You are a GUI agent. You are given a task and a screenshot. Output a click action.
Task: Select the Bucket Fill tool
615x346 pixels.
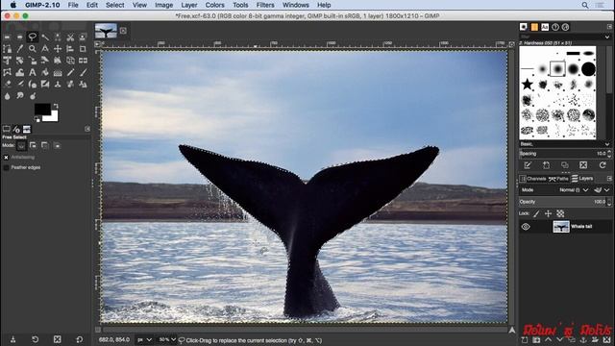point(45,73)
